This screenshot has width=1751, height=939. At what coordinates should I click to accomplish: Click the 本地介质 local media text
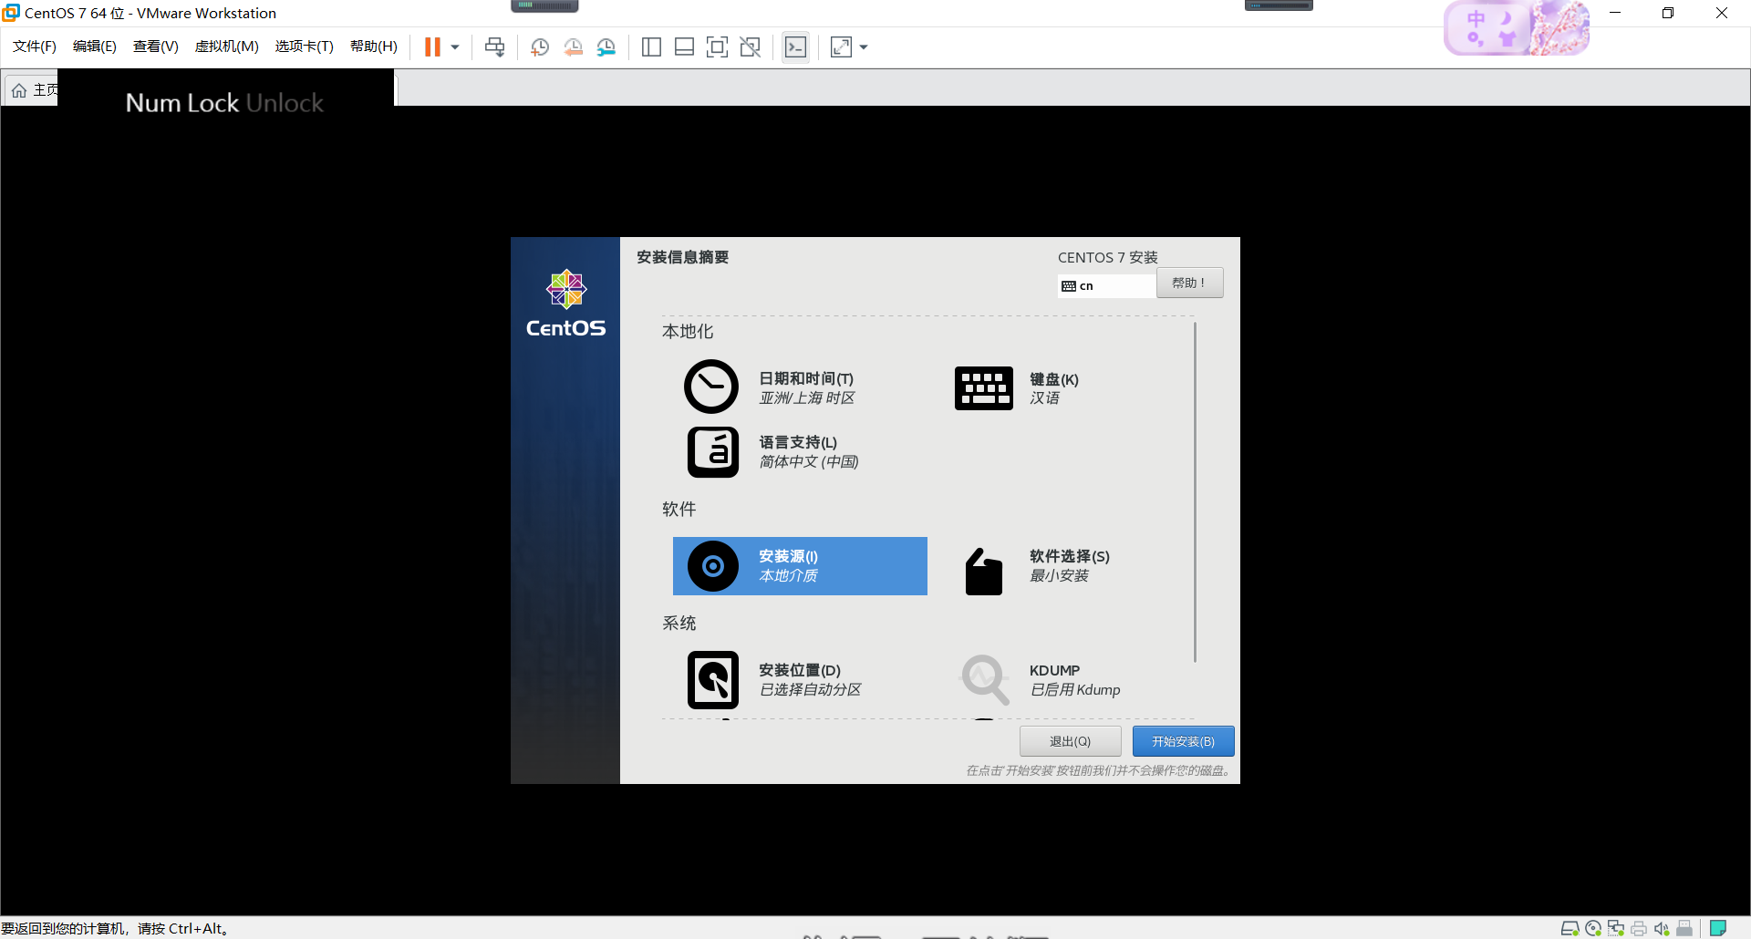point(788,576)
